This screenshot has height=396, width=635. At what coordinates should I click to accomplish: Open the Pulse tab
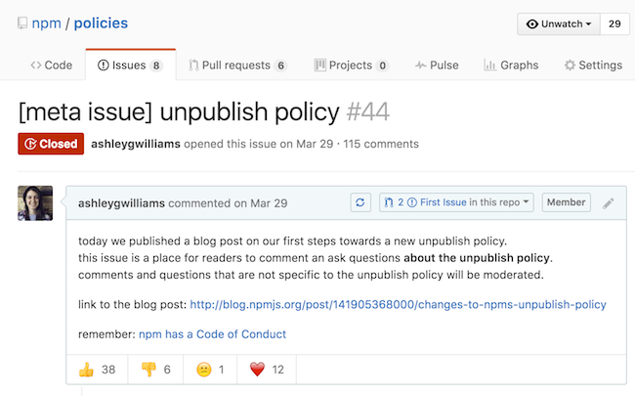[x=437, y=66]
